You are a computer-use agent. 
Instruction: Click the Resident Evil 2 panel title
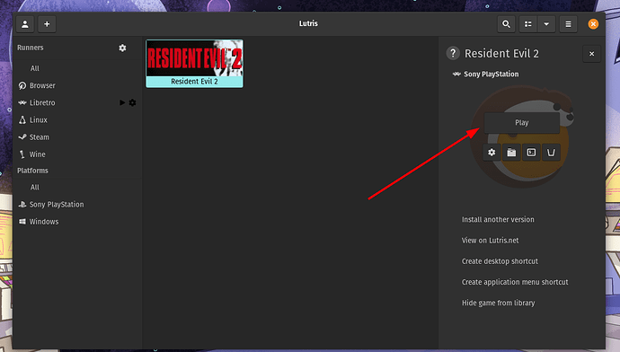pos(501,53)
